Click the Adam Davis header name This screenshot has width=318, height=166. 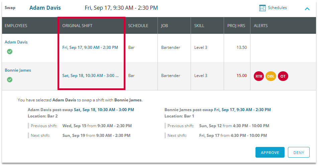coord(45,8)
